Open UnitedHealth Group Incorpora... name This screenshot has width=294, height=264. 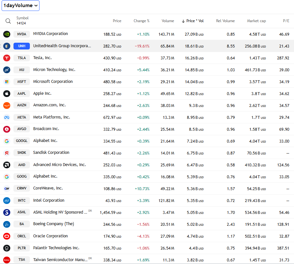[x=62, y=46]
